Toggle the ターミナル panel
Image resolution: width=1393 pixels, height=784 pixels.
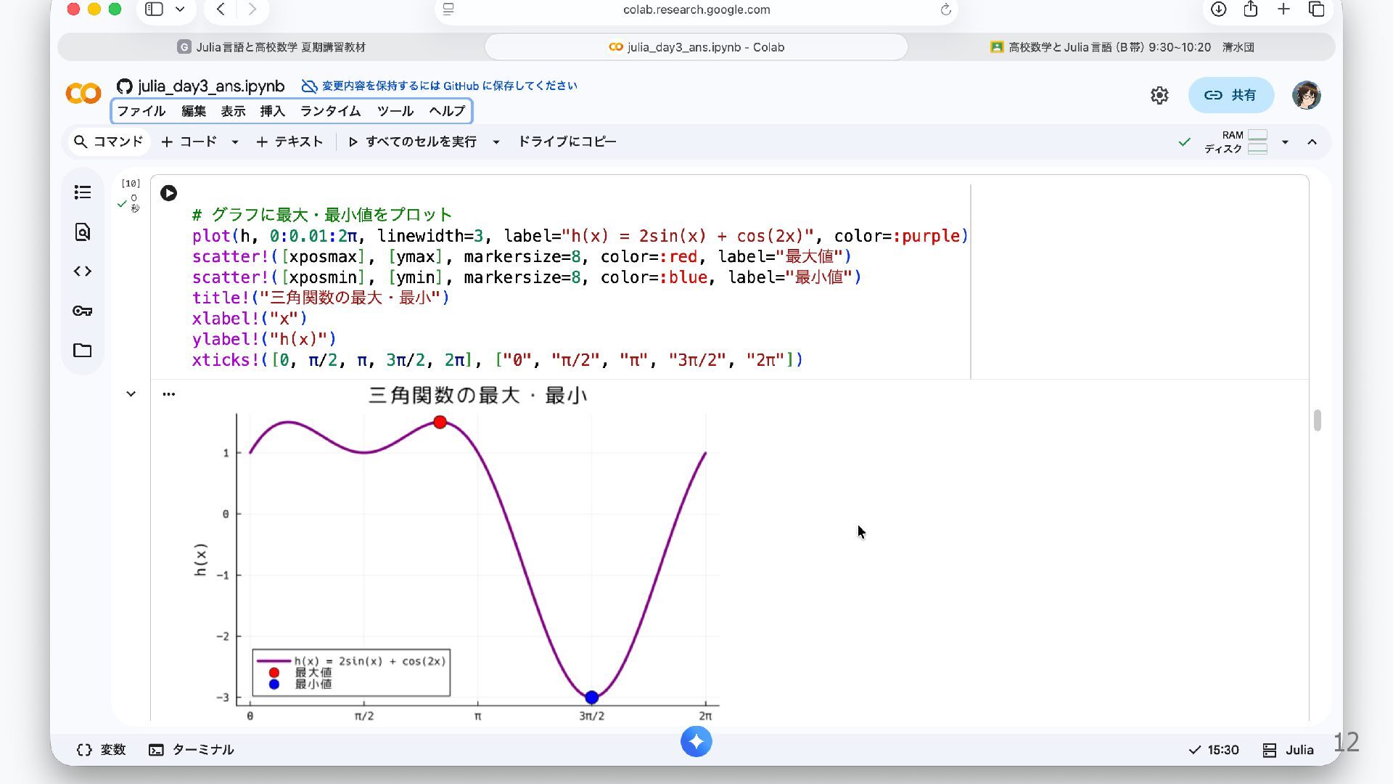pyautogui.click(x=192, y=750)
